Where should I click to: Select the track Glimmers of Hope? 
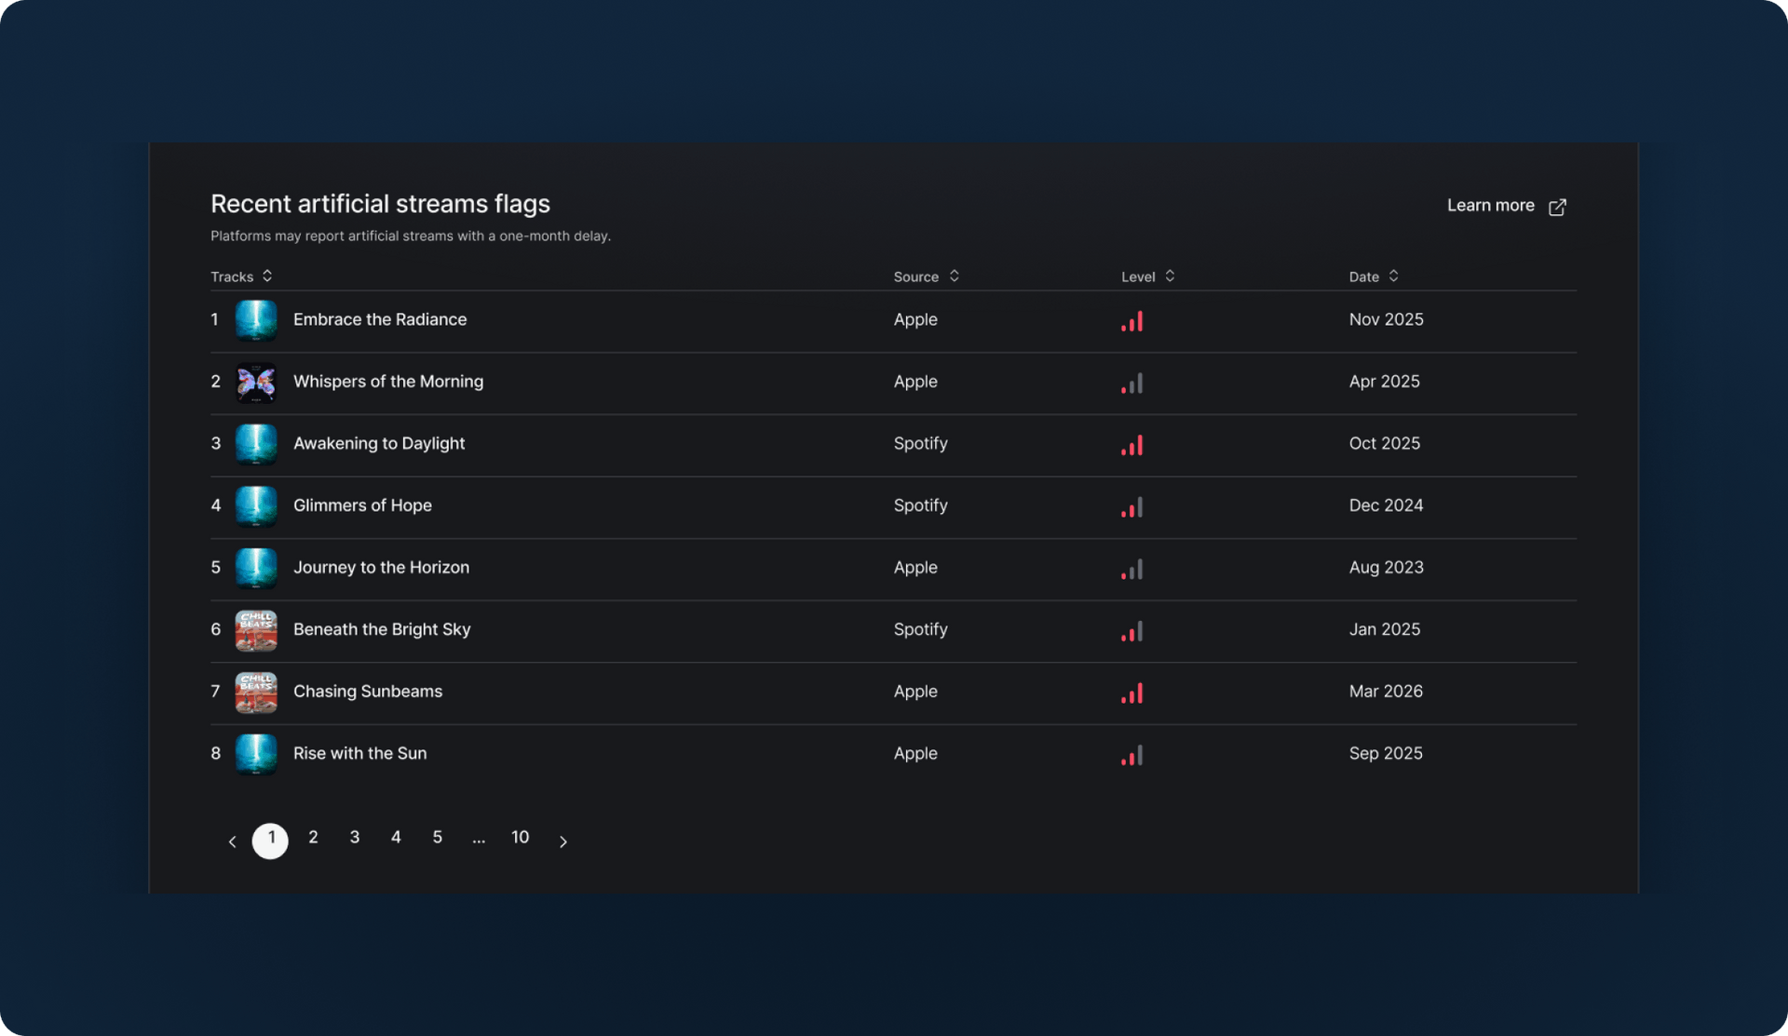362,505
